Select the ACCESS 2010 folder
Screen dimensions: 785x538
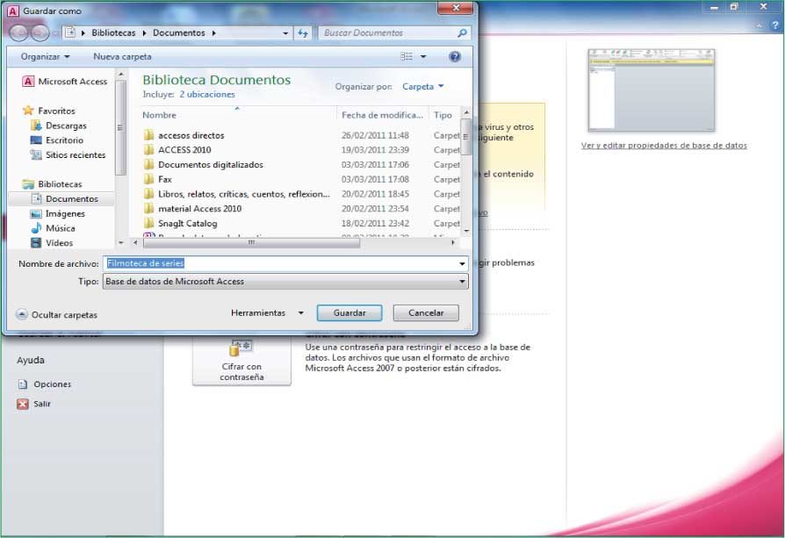click(x=177, y=149)
